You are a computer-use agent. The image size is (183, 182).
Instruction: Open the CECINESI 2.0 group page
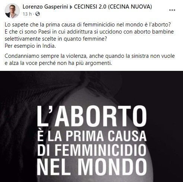(113, 7)
